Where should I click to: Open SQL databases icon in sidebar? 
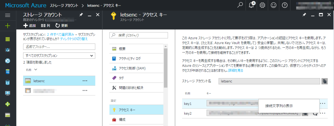[8, 72]
